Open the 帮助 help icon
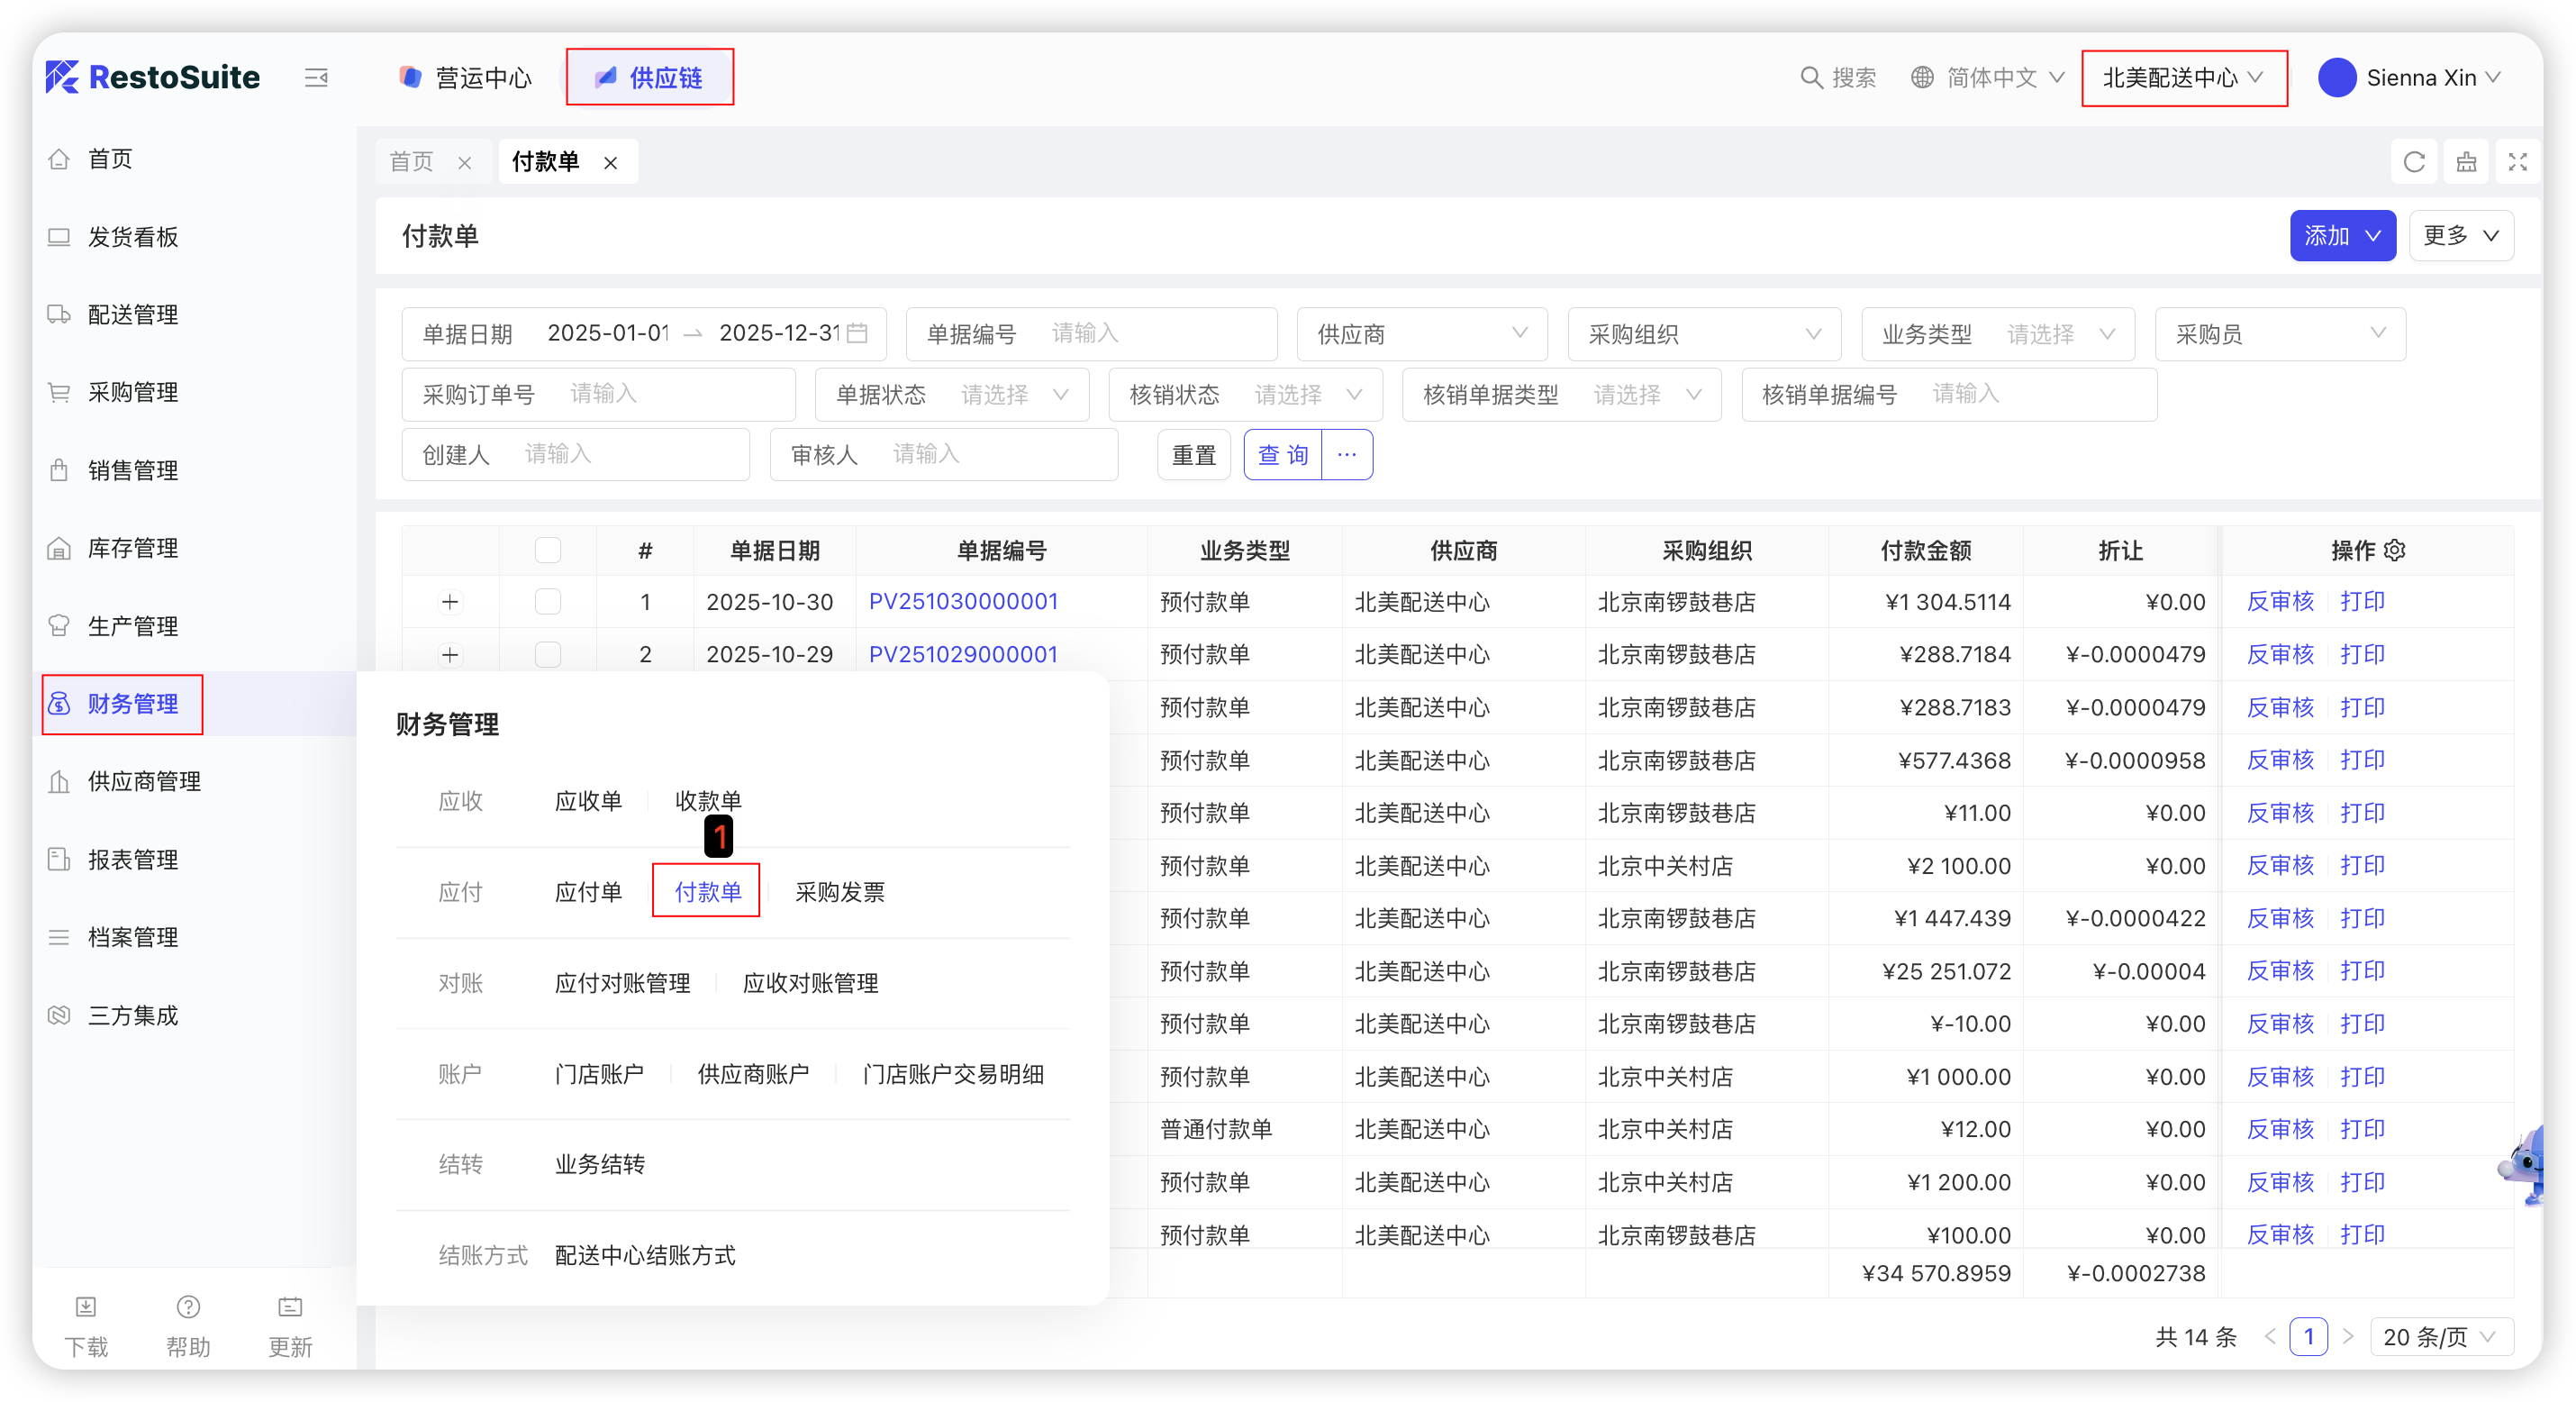This screenshot has height=1402, width=2576. coord(188,1306)
